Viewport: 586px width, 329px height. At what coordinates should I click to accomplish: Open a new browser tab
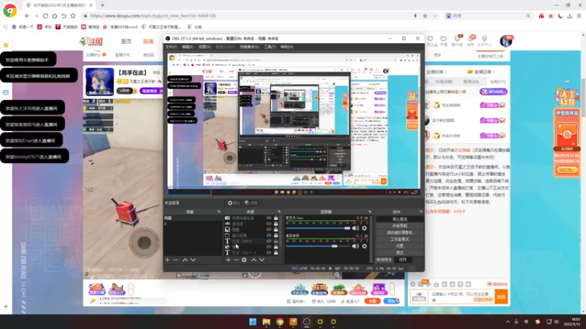(103, 5)
